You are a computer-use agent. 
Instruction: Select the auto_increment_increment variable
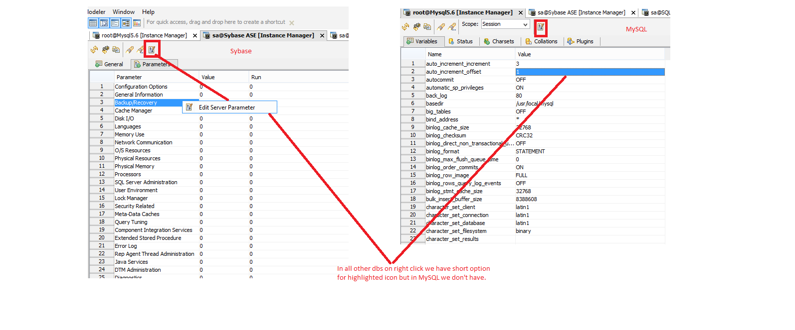click(x=458, y=64)
